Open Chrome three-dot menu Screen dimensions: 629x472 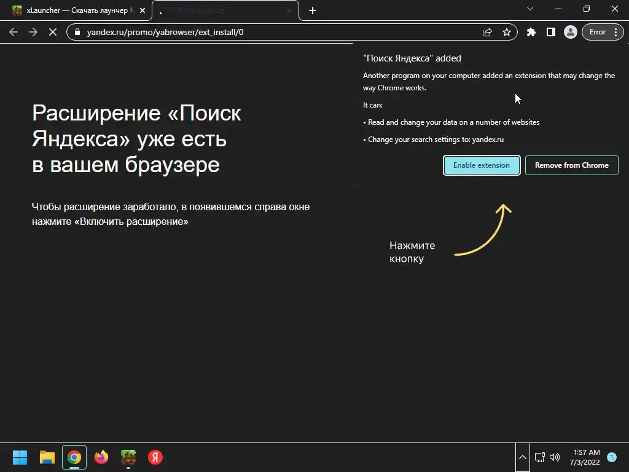point(615,32)
